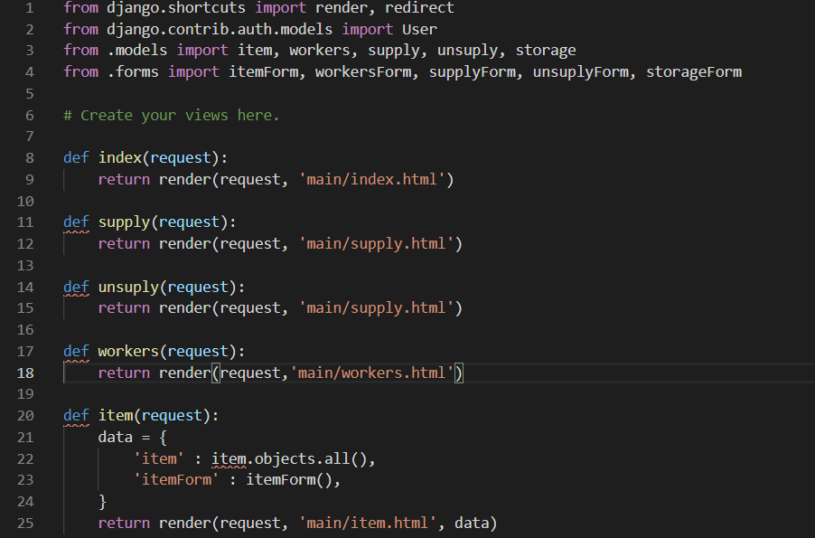Click the 'main/workers.html' template string
This screenshot has height=538, width=815.
click(371, 373)
